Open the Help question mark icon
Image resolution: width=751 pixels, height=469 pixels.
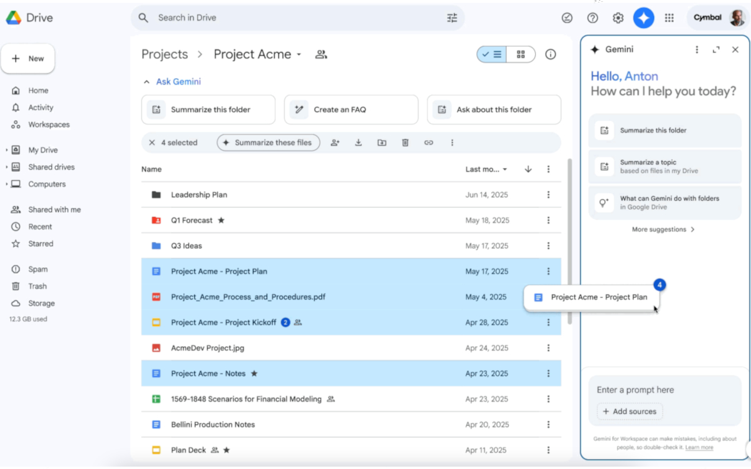point(593,18)
